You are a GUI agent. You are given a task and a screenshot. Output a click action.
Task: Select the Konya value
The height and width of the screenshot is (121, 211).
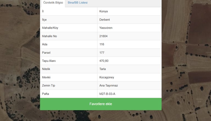pos(104,11)
